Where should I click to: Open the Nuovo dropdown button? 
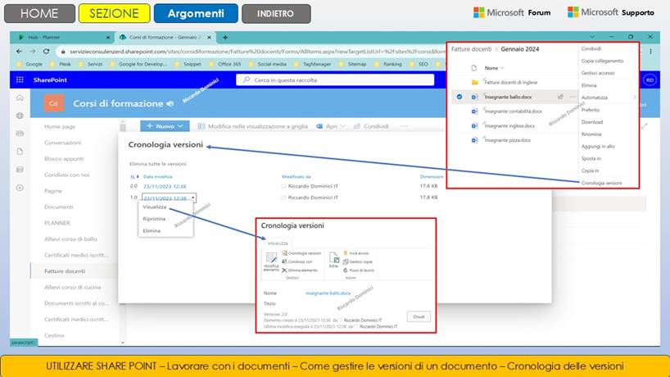tap(165, 126)
